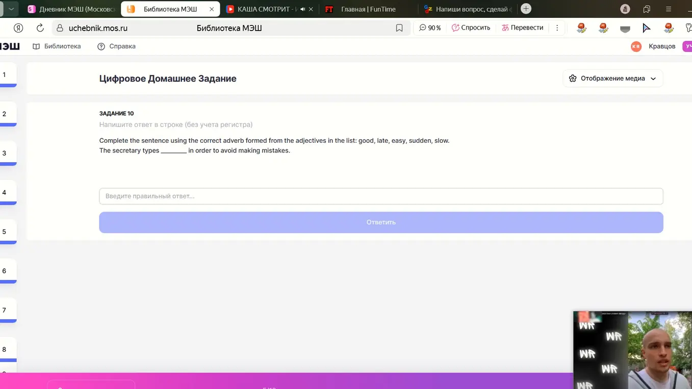Click the Отображение медиа settings icon
The height and width of the screenshot is (389, 692).
pyautogui.click(x=573, y=79)
